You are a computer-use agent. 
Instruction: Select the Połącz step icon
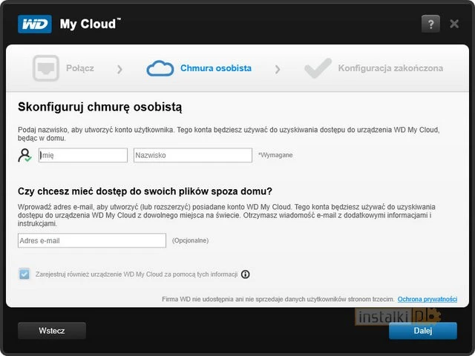(46, 68)
